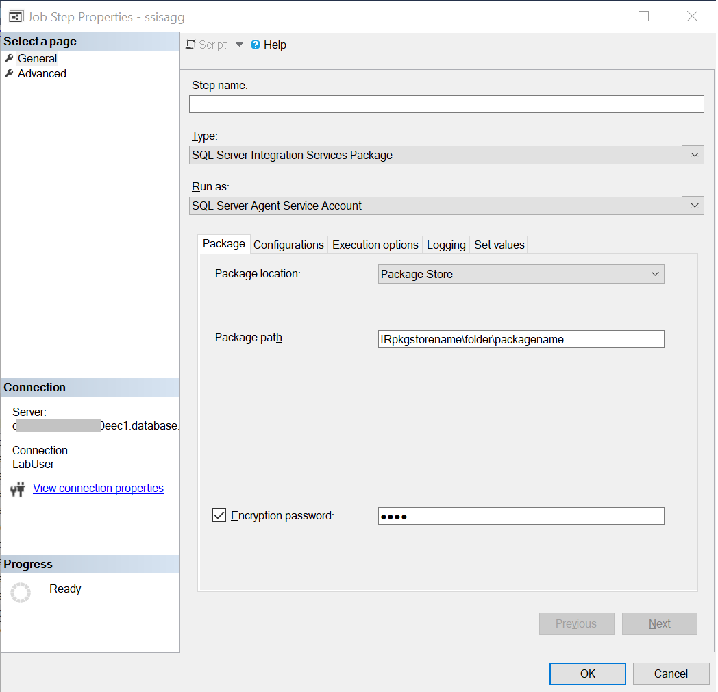
Task: Click the Cancel button
Action: pos(671,674)
